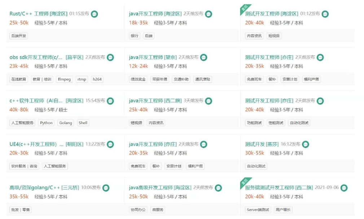This screenshot has height=219, width=364.
Task: Click the 40k-80k salary text
Action: coord(19,110)
